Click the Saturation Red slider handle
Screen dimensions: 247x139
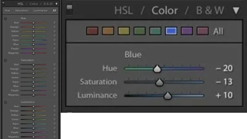33,65
